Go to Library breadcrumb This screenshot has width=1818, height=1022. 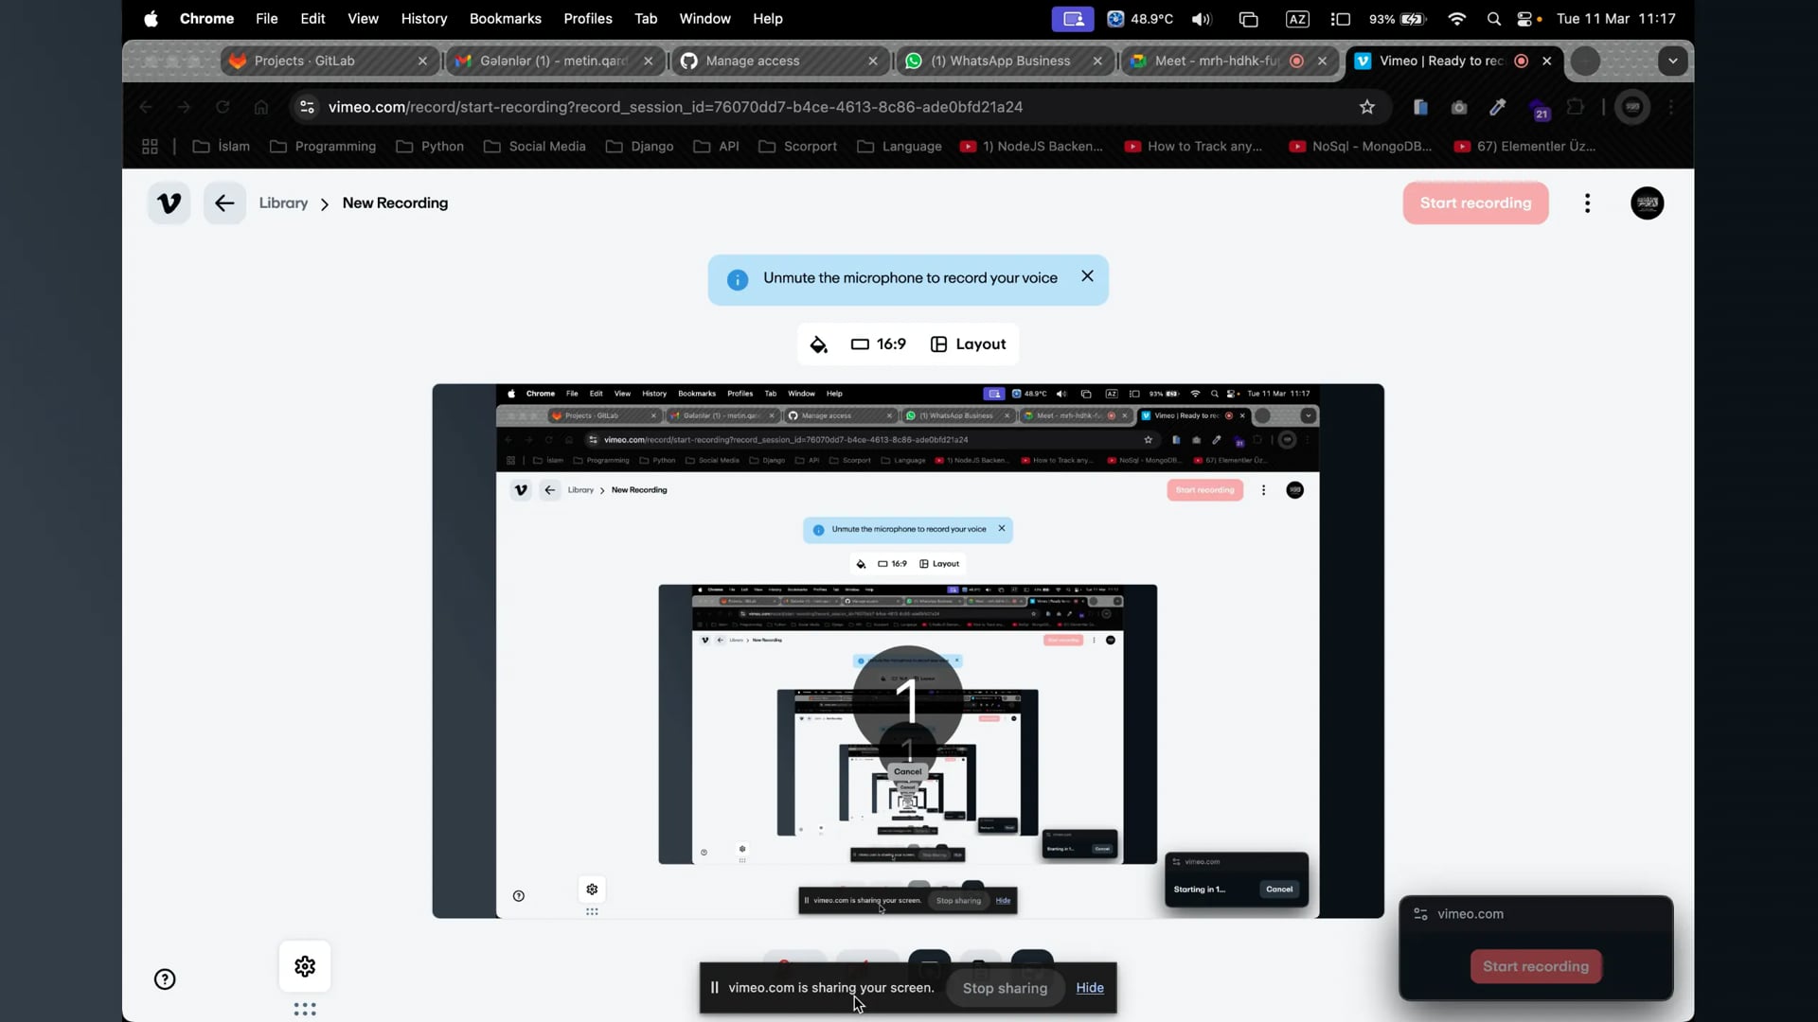coord(283,203)
